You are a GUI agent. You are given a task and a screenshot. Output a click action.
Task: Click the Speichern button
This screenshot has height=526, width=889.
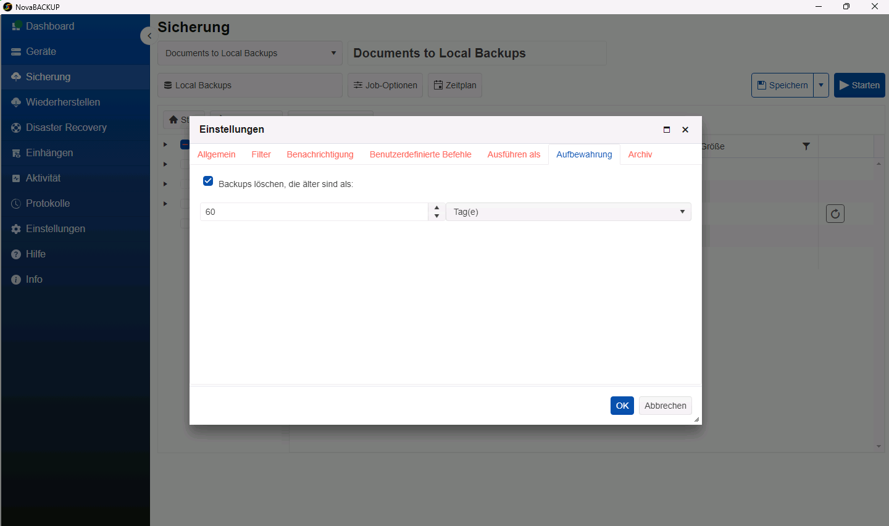click(x=783, y=85)
